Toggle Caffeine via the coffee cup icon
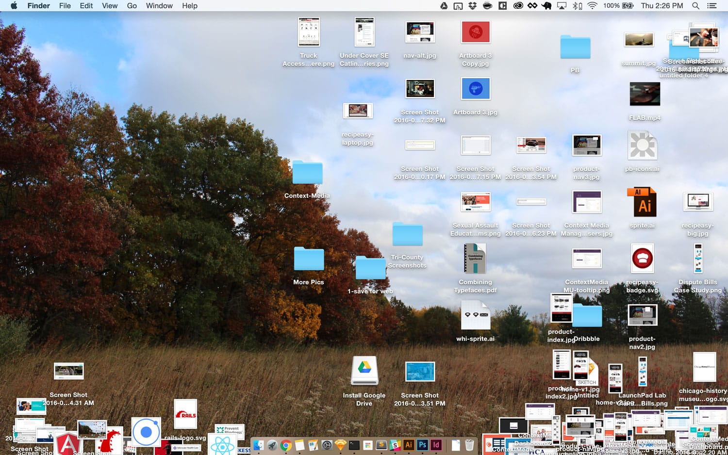Viewport: 728px width, 455px height. [x=487, y=6]
